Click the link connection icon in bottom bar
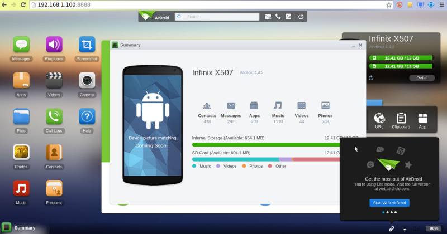 392,228
